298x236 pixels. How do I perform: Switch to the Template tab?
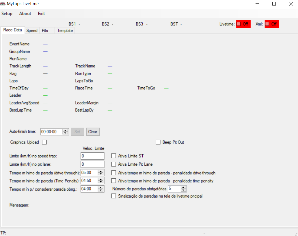65,31
